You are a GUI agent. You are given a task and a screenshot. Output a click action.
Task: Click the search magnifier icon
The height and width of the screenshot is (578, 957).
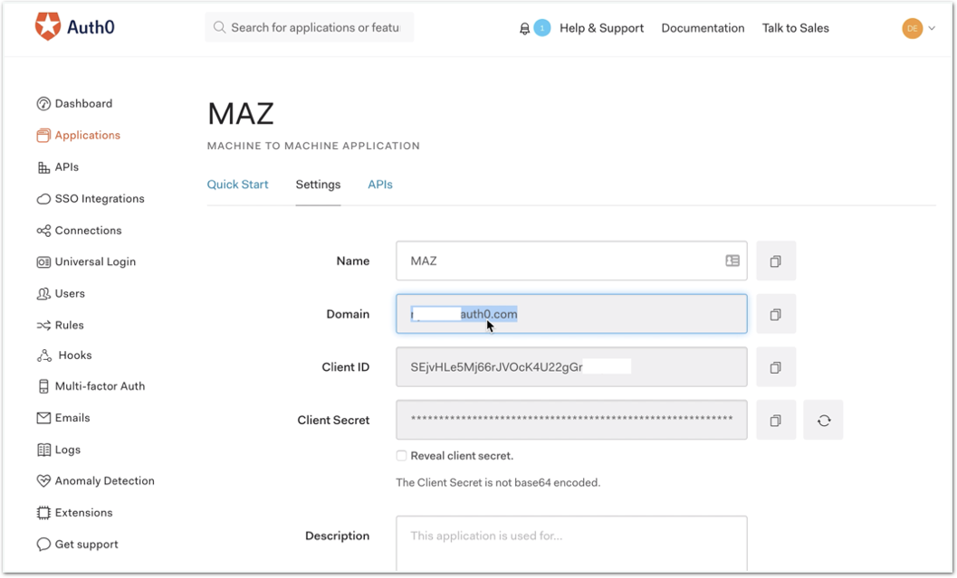pyautogui.click(x=219, y=27)
